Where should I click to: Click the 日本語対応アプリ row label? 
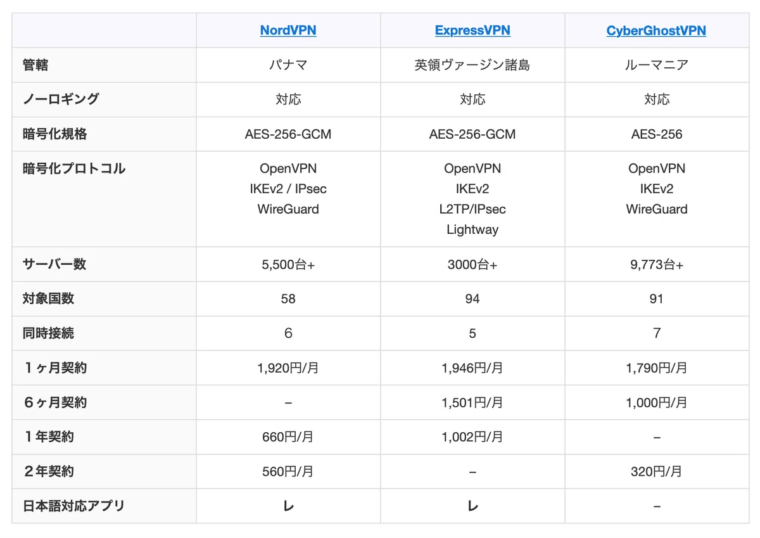(74, 506)
